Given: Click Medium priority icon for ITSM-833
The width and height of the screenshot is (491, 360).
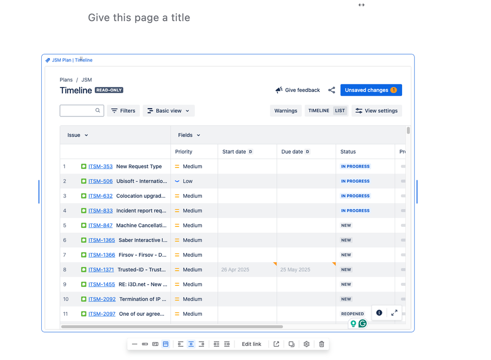Looking at the screenshot, I should [177, 211].
